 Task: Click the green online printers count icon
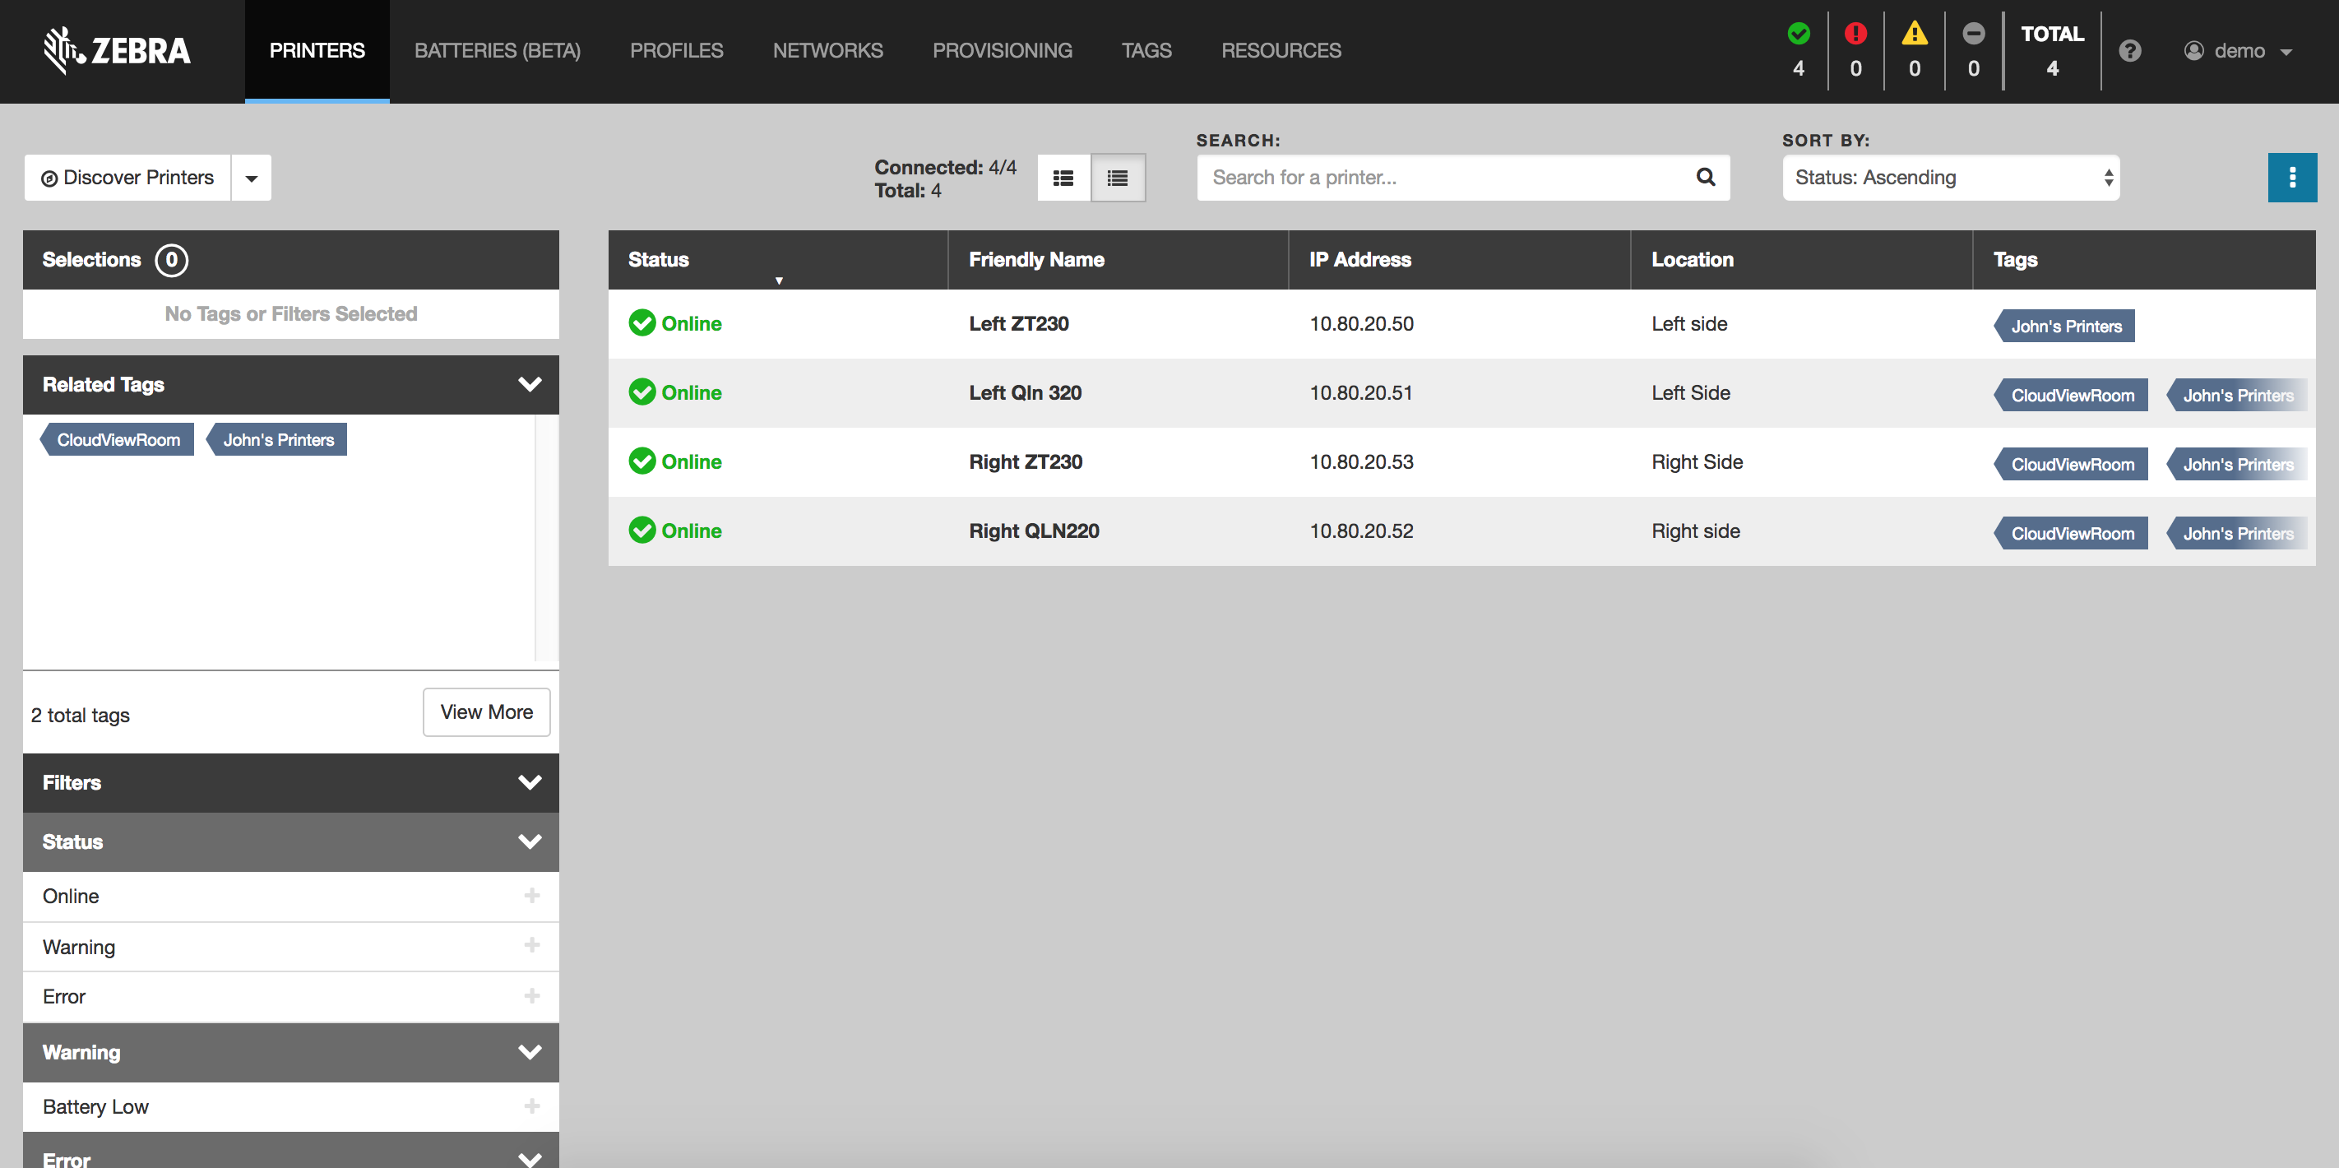click(1798, 34)
